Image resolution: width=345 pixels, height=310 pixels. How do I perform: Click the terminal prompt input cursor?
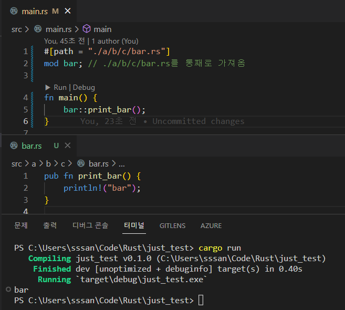(201, 301)
